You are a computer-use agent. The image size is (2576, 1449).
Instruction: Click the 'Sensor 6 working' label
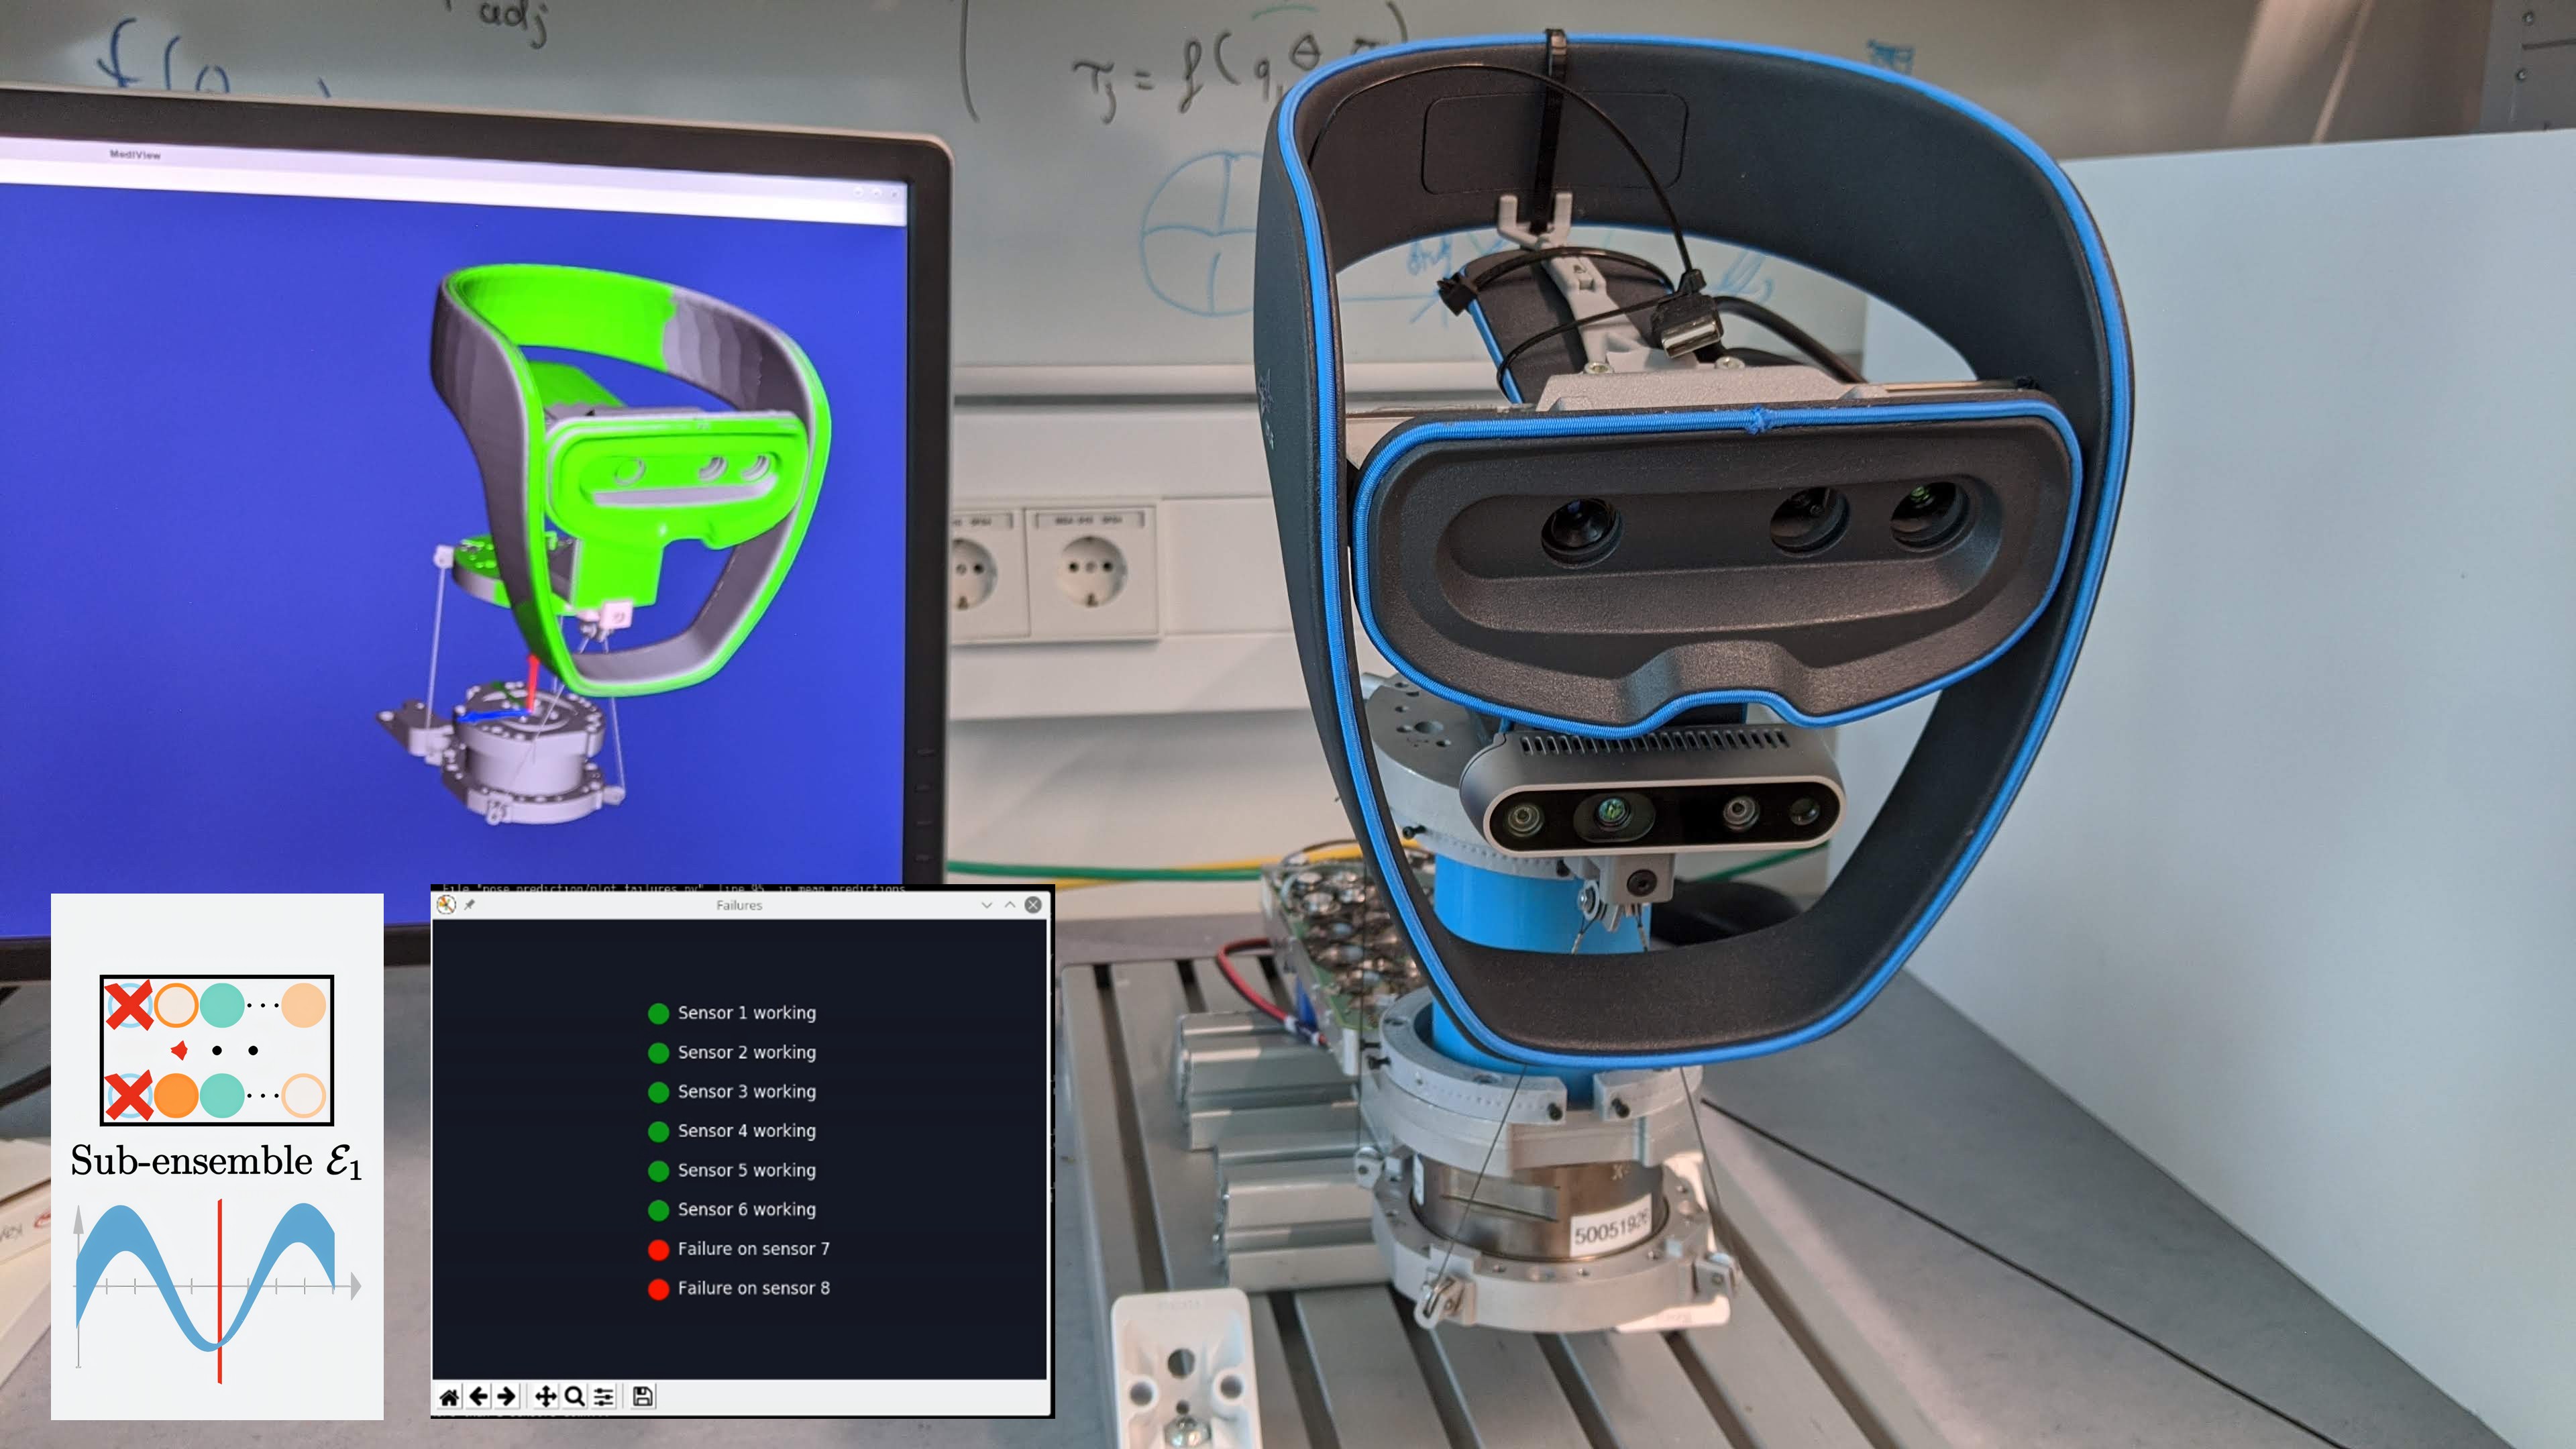click(x=746, y=1210)
